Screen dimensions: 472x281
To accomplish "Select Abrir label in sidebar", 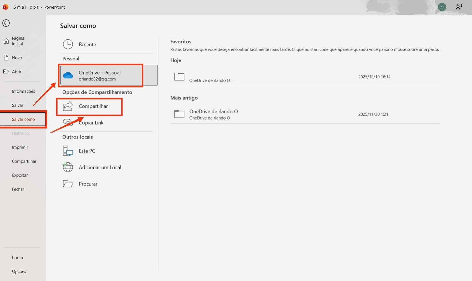I will [x=17, y=72].
